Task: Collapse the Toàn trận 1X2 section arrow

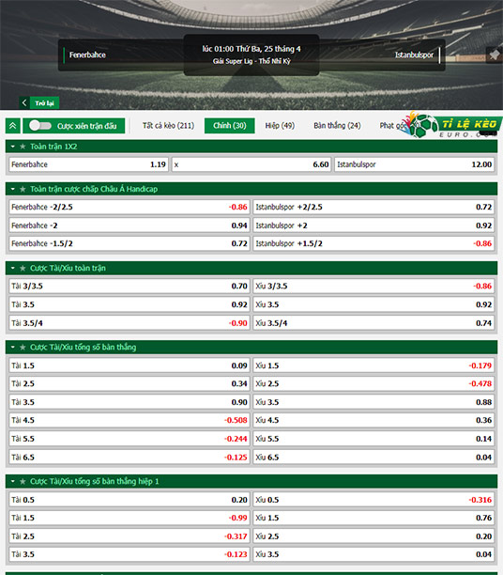Action: tap(13, 147)
